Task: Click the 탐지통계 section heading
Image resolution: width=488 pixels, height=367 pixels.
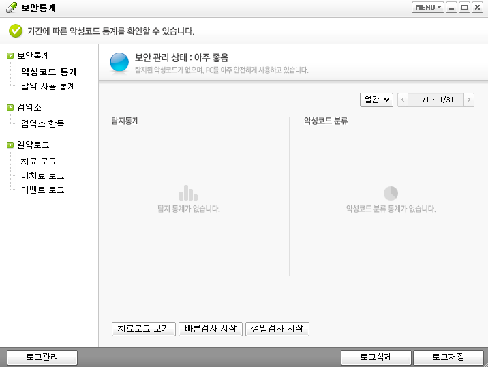Action: click(x=125, y=121)
